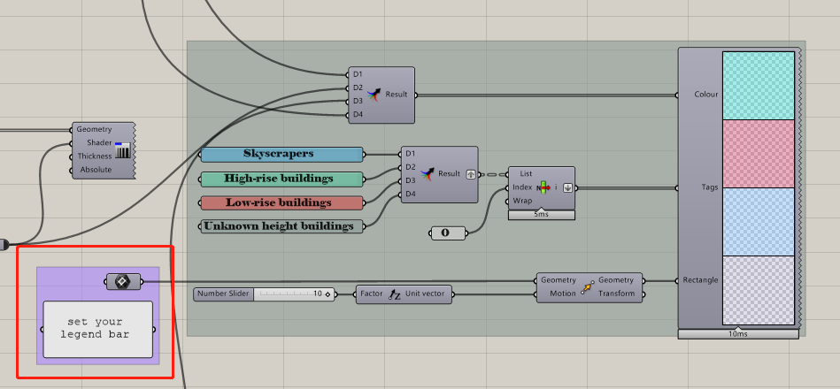This screenshot has width=840, height=389.
Task: Click the Merge icon fed by the building panels
Action: (427, 174)
